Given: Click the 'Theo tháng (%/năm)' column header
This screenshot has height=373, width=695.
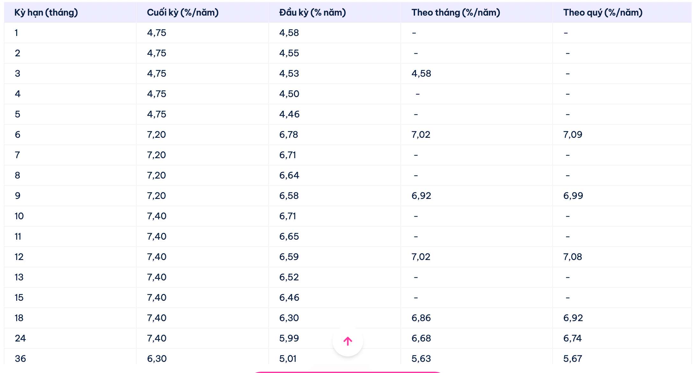Looking at the screenshot, I should 456,12.
